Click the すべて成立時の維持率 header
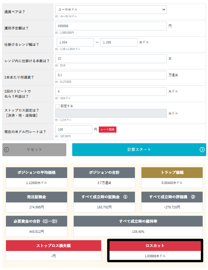Screen dimensions: 208x270 [138, 221]
